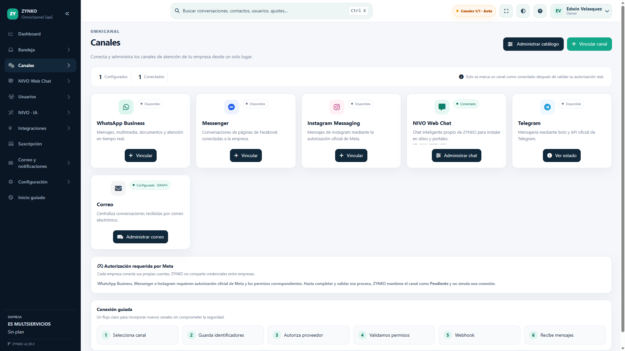Click the info icon beside connection note
The height and width of the screenshot is (351, 625).
(461, 77)
